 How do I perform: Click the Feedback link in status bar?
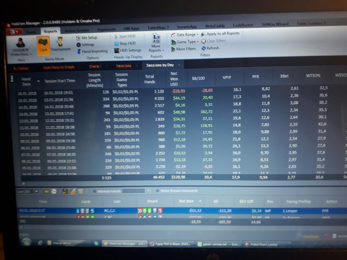[311, 236]
